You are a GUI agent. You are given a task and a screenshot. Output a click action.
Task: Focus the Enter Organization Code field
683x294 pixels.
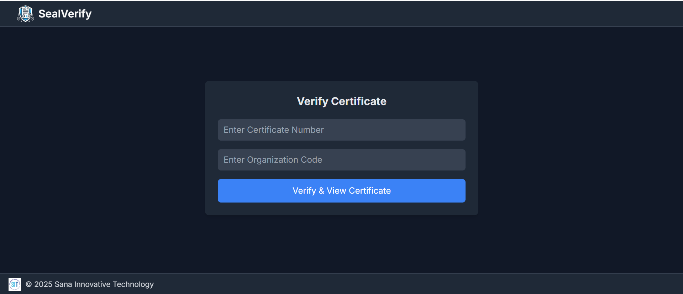pyautogui.click(x=341, y=160)
